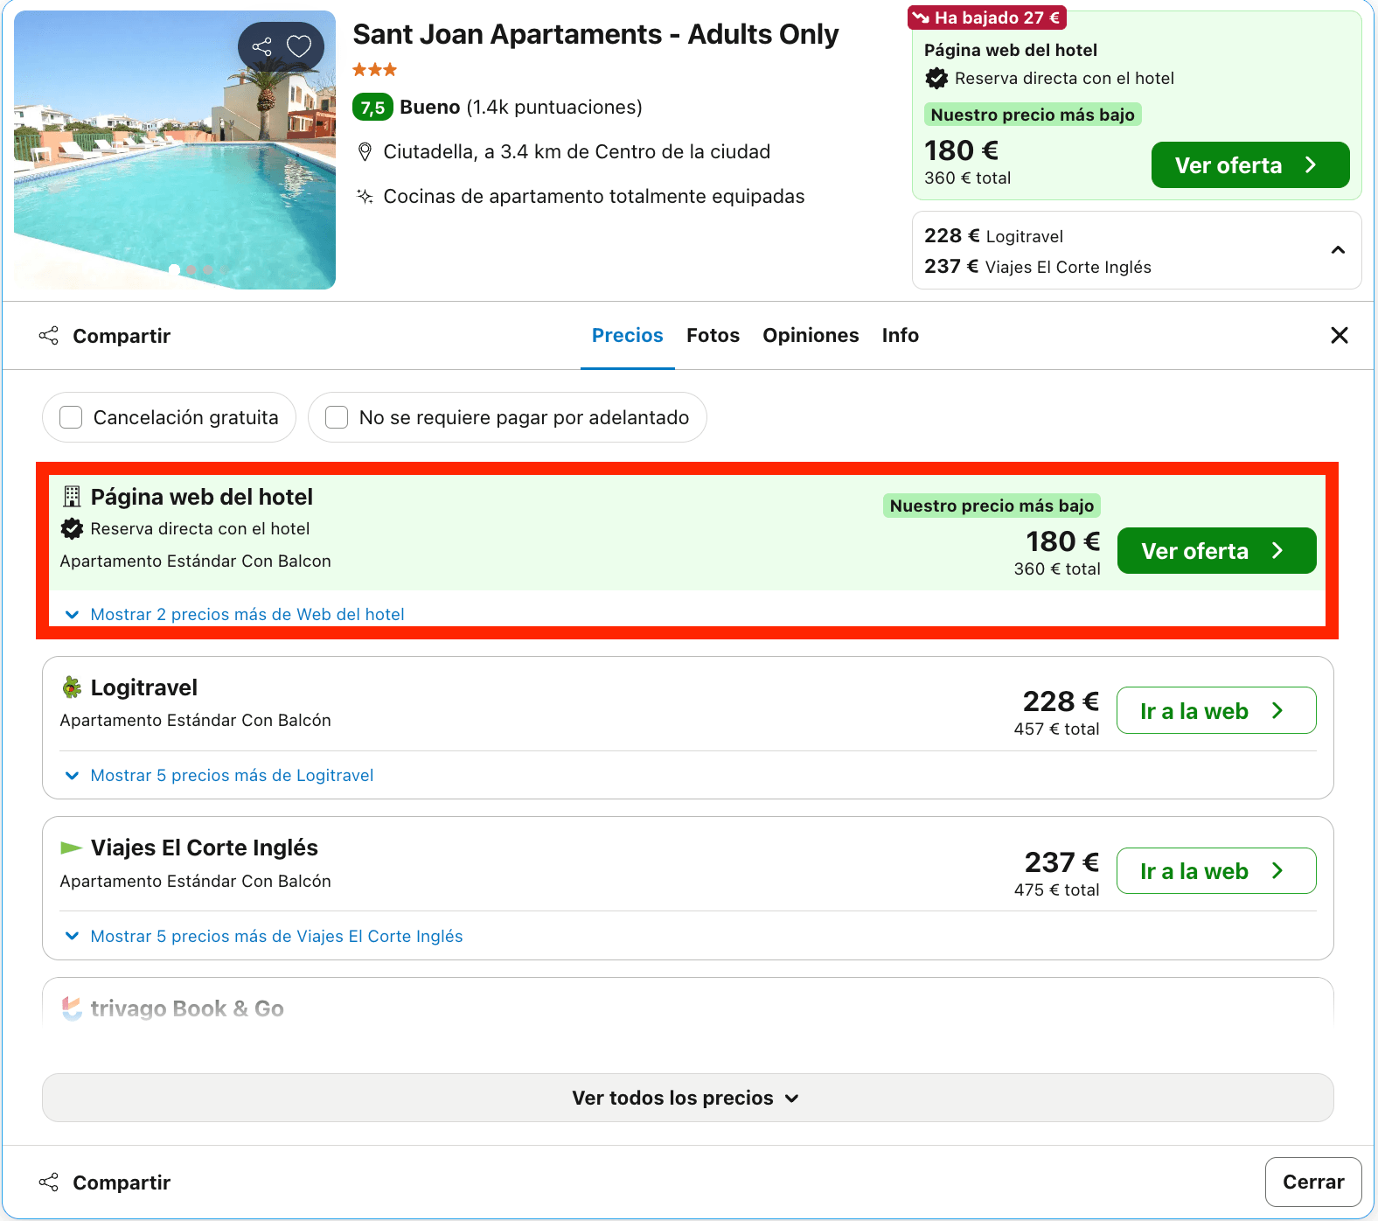This screenshot has height=1221, width=1378.
Task: Click Nuestro precio más bajo label in top card
Action: click(x=1033, y=115)
